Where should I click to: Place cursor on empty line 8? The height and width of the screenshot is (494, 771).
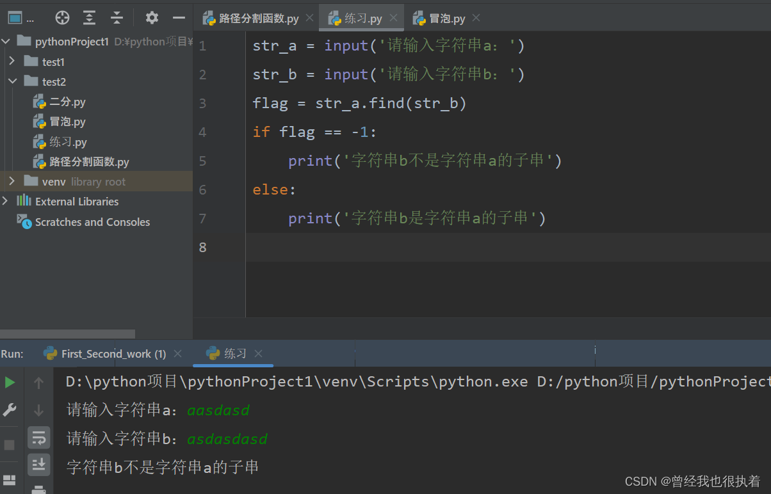508,247
